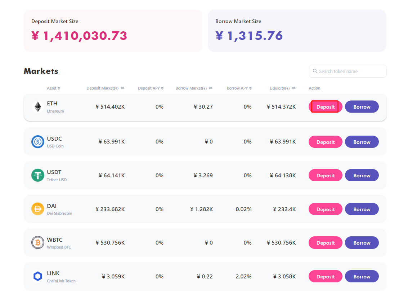The image size is (417, 300).
Task: Click the Liquidity(¥) column header
Action: [x=279, y=88]
